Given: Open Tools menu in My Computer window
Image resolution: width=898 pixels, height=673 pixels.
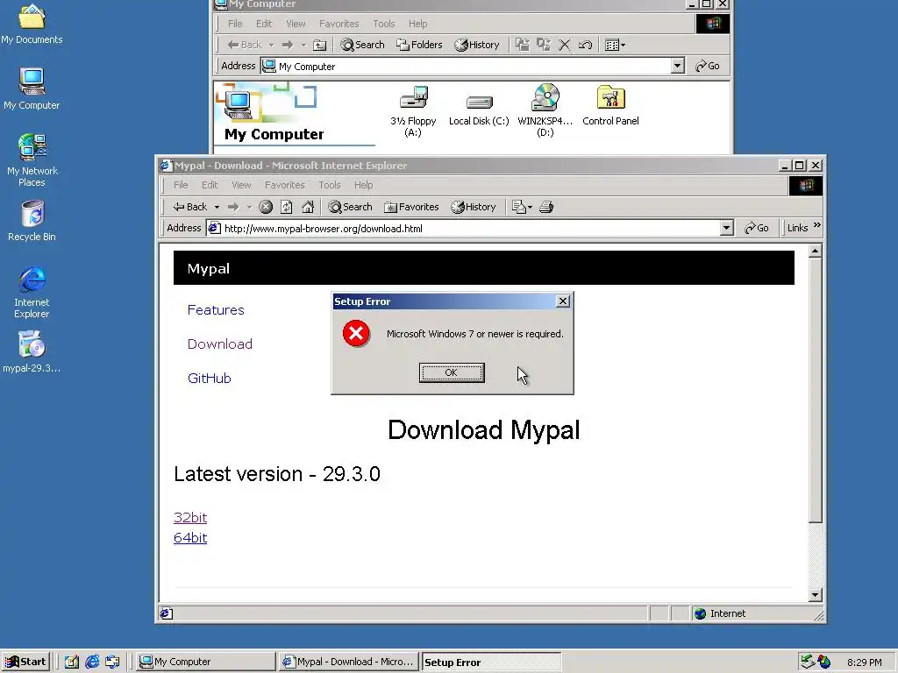Looking at the screenshot, I should point(384,24).
